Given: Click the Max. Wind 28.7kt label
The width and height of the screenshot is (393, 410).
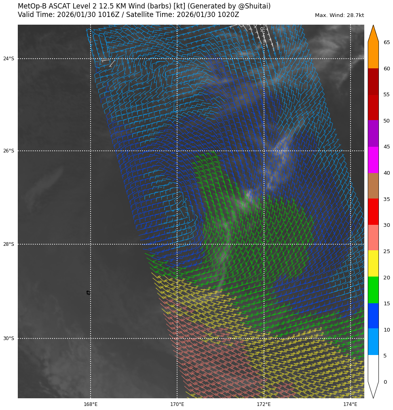Looking at the screenshot, I should (x=339, y=15).
